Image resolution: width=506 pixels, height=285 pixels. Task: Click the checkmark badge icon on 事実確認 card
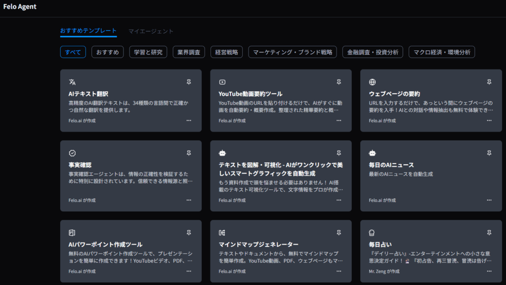coord(72,153)
